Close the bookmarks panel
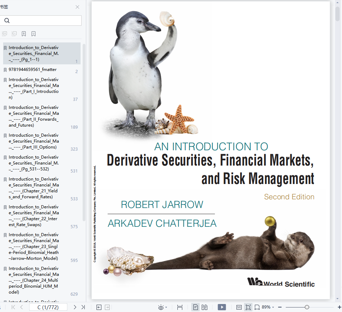The width and height of the screenshot is (342, 312). click(77, 7)
